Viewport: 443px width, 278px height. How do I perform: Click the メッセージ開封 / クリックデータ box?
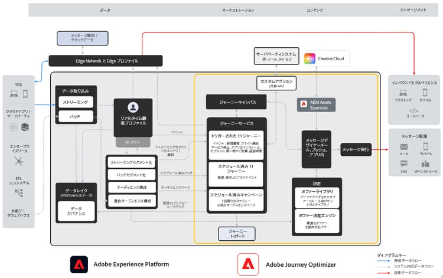click(x=83, y=38)
